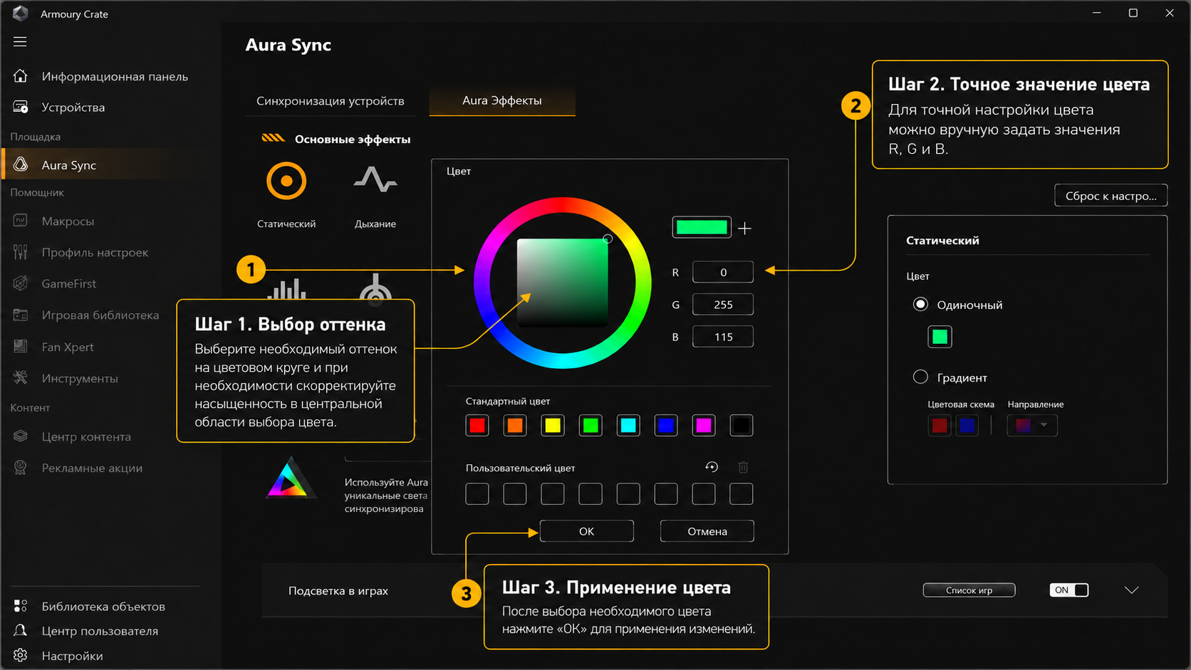Select the Градиент radio button
Image resolution: width=1191 pixels, height=670 pixels.
920,377
